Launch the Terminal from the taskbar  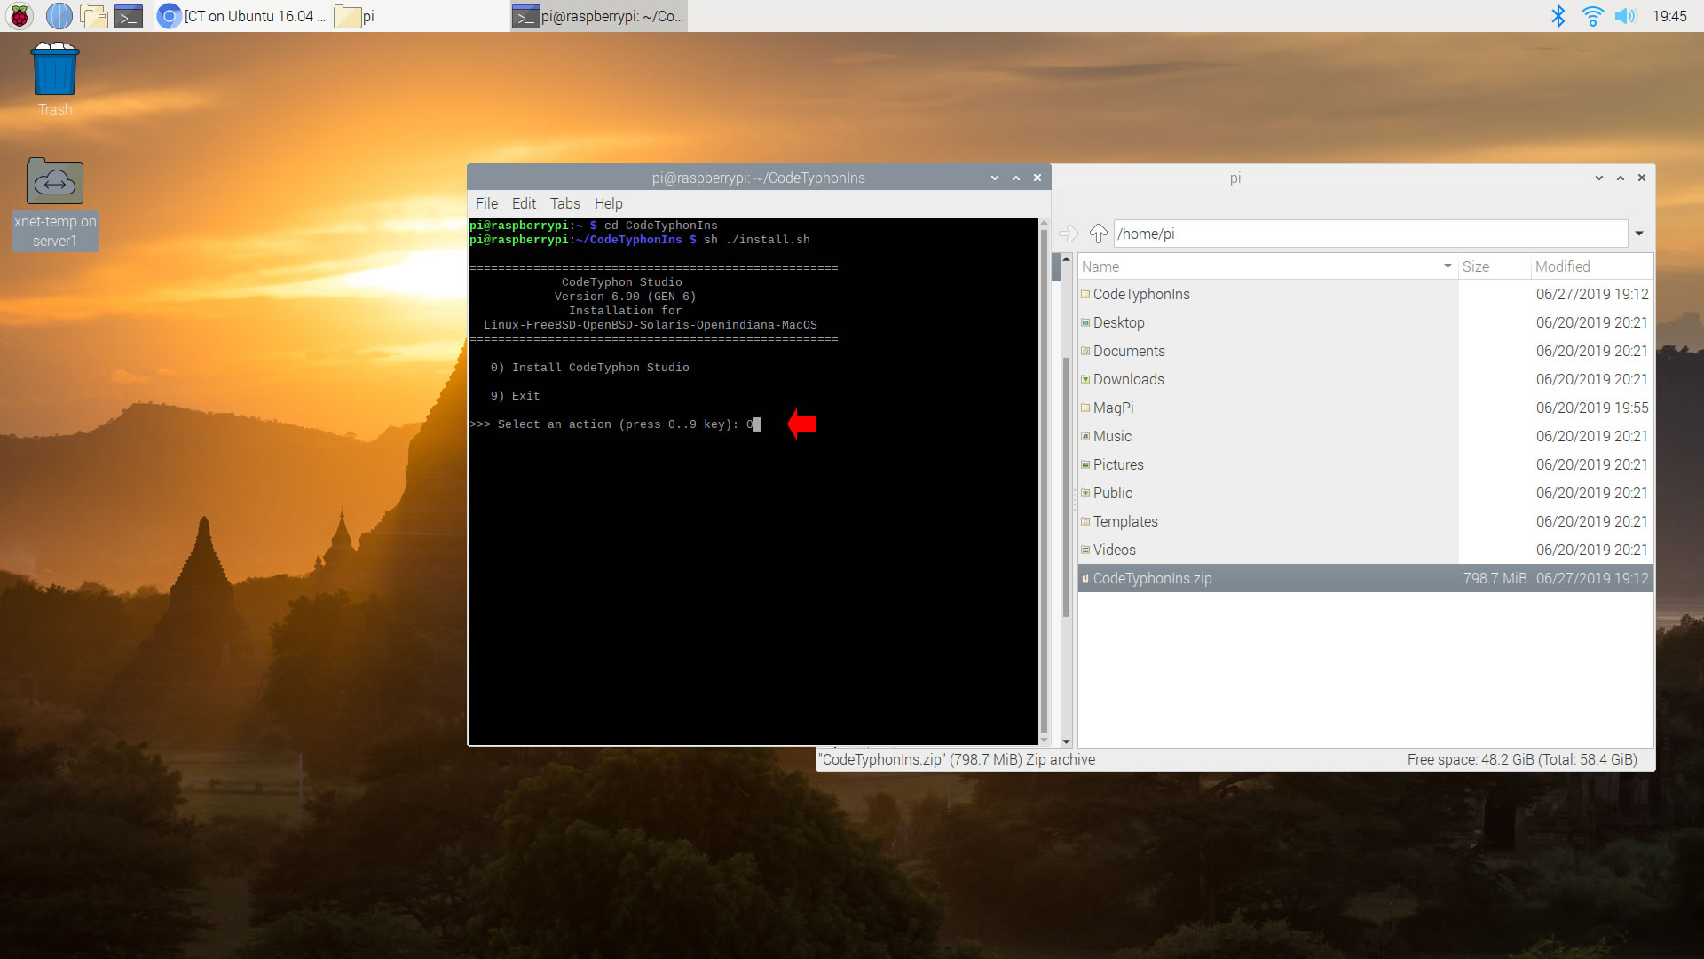tap(129, 16)
